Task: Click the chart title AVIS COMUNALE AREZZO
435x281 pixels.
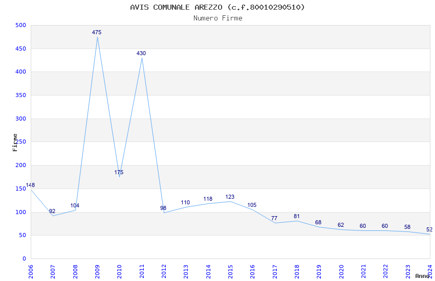Action: tap(217, 7)
